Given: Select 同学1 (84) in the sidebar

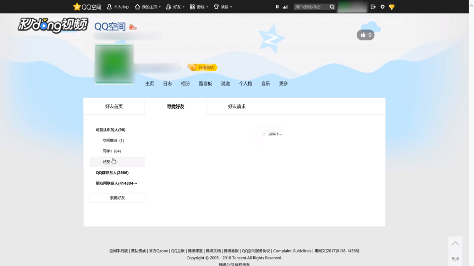Looking at the screenshot, I should tap(112, 151).
